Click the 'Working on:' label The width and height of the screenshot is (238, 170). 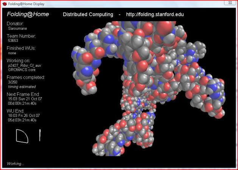19,61
